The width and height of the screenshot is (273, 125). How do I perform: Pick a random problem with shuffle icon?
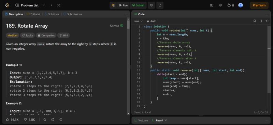point(58,5)
